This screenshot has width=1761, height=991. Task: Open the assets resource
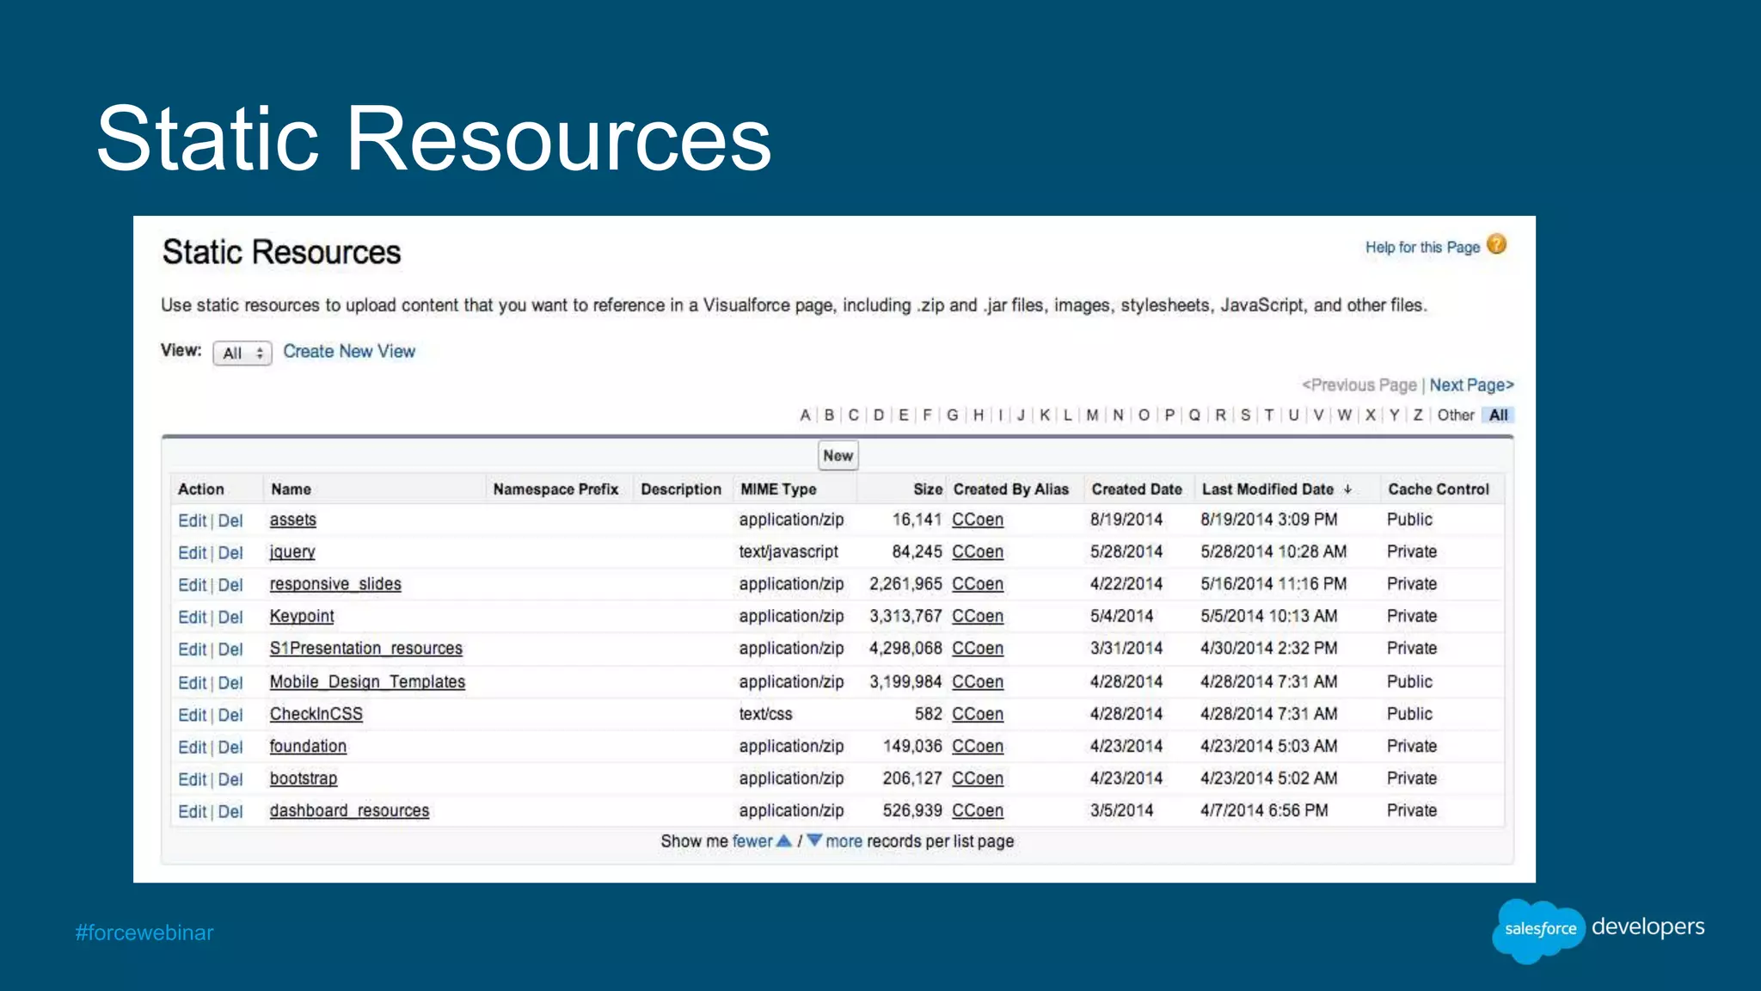292,520
